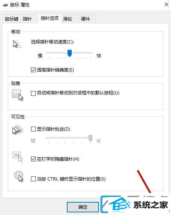Enable 自动将指针移动到对话框中的默认按钮 checkbox

[33, 93]
